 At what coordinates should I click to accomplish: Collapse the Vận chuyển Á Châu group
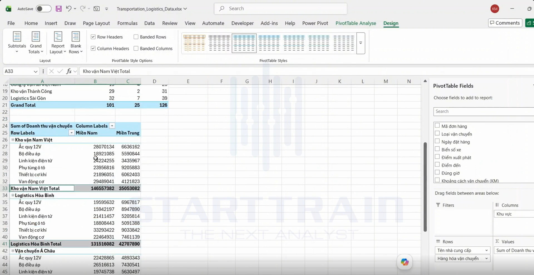click(13, 251)
